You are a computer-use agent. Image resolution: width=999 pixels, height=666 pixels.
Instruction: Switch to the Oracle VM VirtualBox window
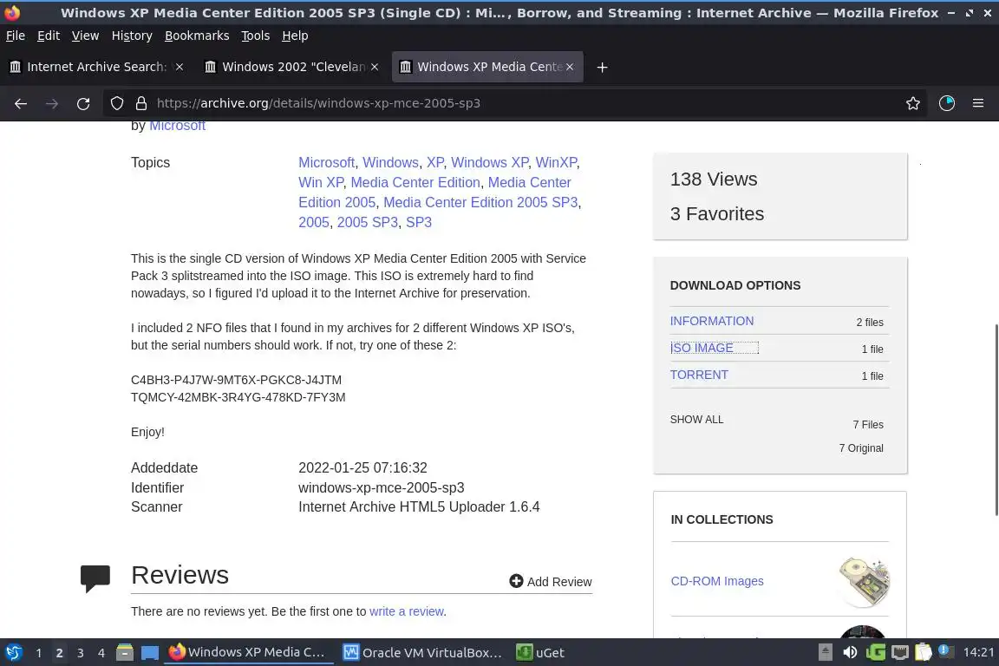(x=423, y=653)
